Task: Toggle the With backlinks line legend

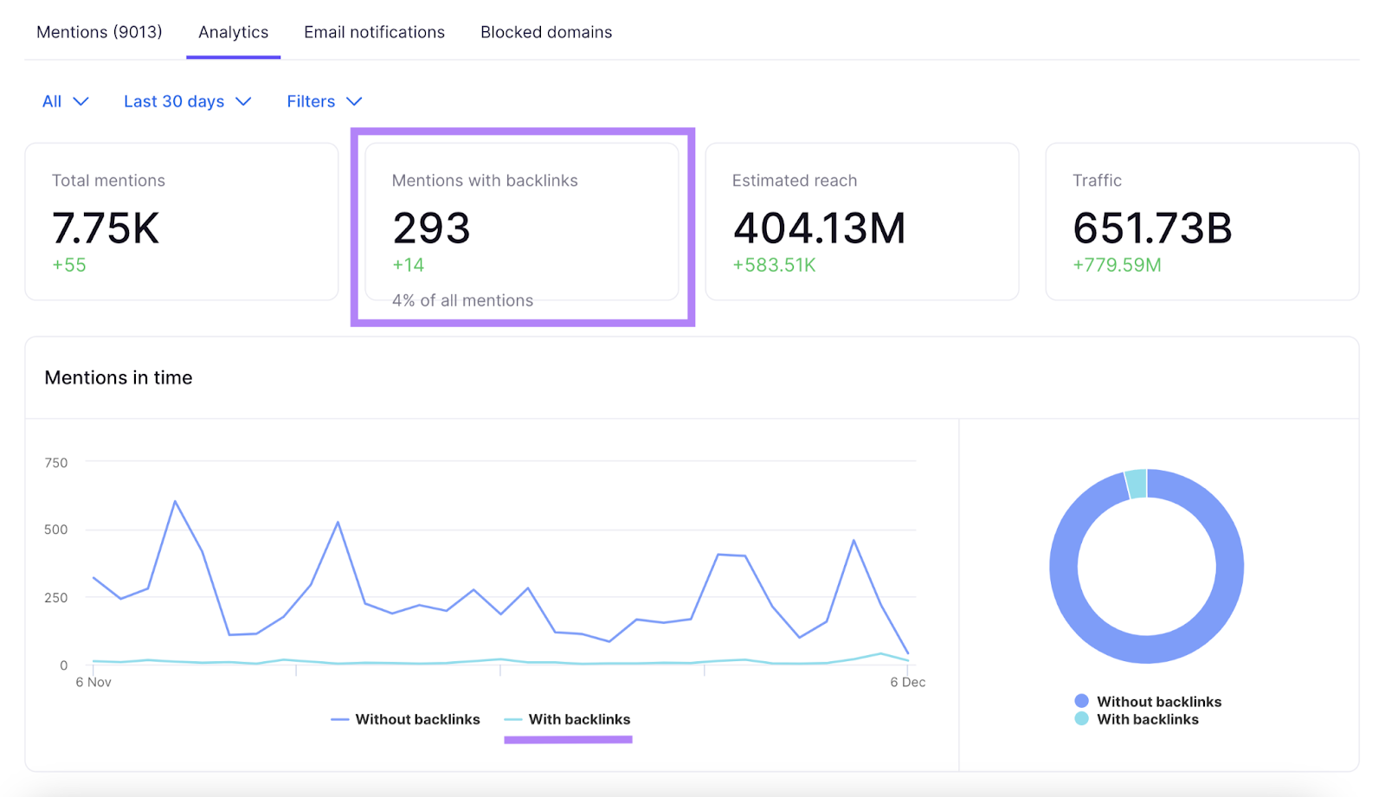Action: pyautogui.click(x=567, y=719)
